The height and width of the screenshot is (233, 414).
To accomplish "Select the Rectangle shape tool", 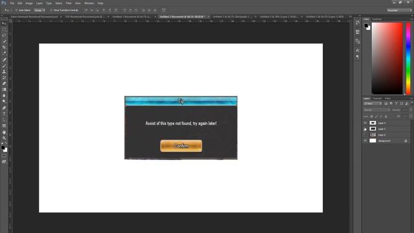I will click(x=4, y=126).
